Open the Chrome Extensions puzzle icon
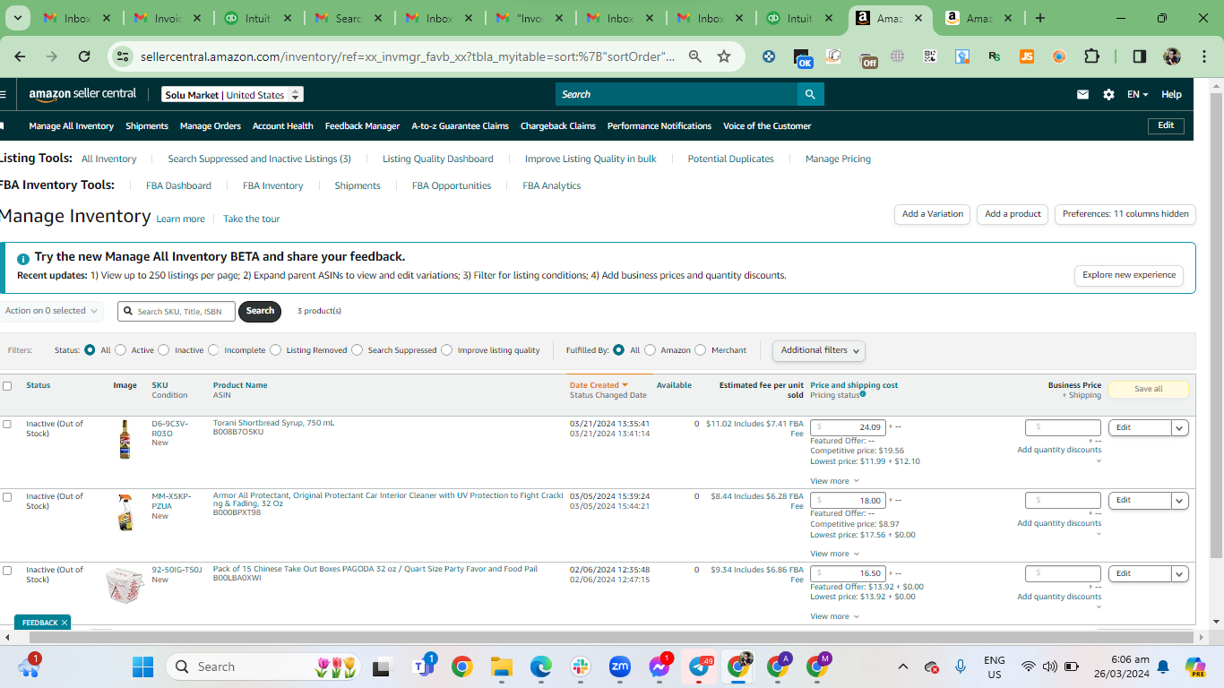This screenshot has height=688, width=1224. [x=1091, y=56]
